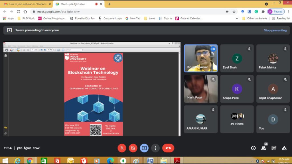This screenshot has height=164, width=292.
Task: Open the activities icon
Action: click(x=284, y=148)
